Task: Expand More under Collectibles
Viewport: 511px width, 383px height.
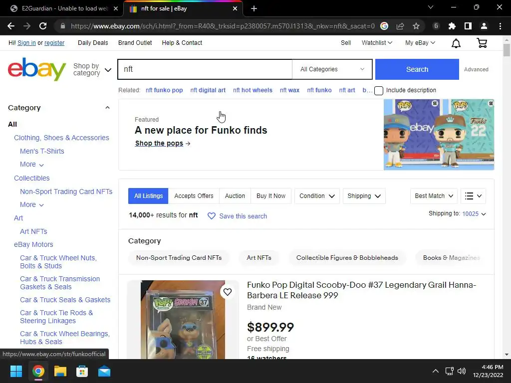Action: 31,205
